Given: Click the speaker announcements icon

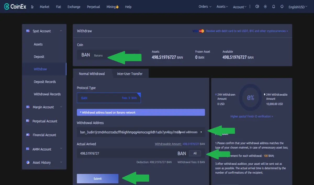Looking at the screenshot, I should click(x=257, y=7).
